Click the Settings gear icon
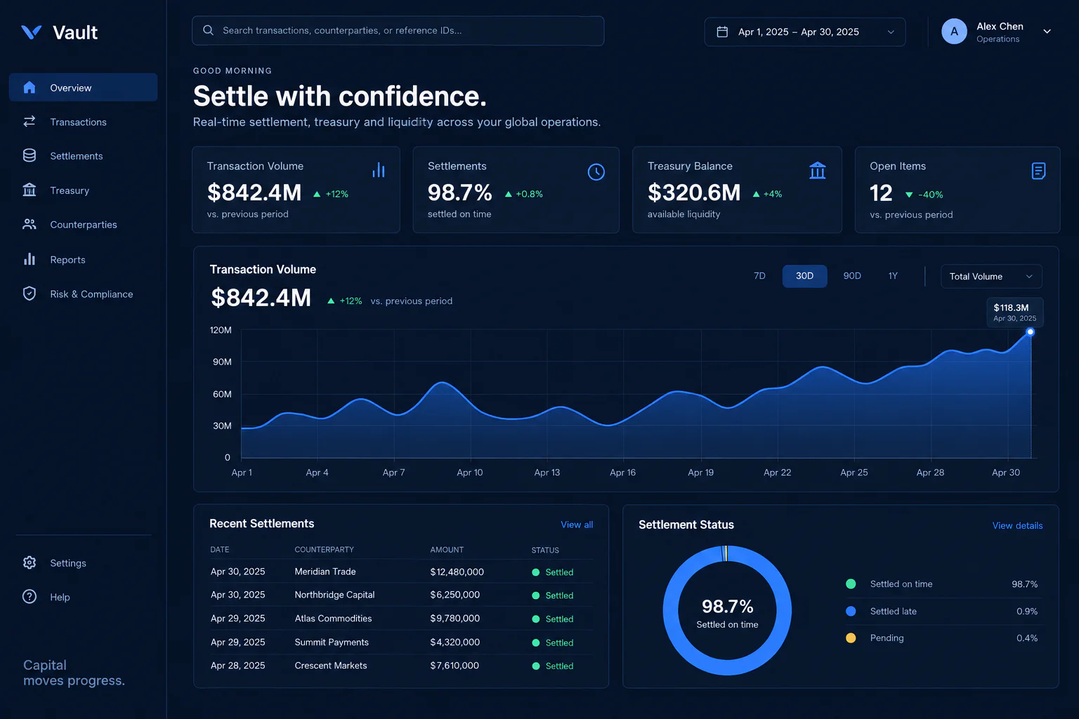 [30, 562]
